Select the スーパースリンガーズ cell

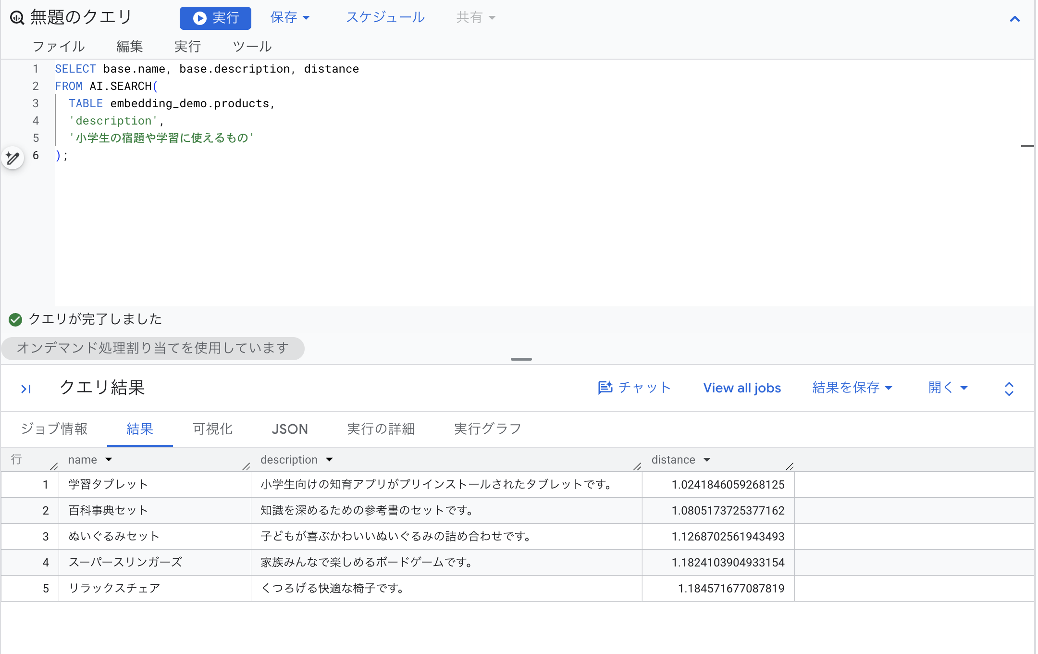click(155, 562)
